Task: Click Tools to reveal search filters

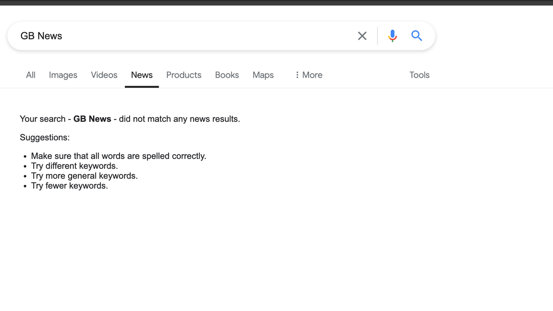Action: [419, 75]
